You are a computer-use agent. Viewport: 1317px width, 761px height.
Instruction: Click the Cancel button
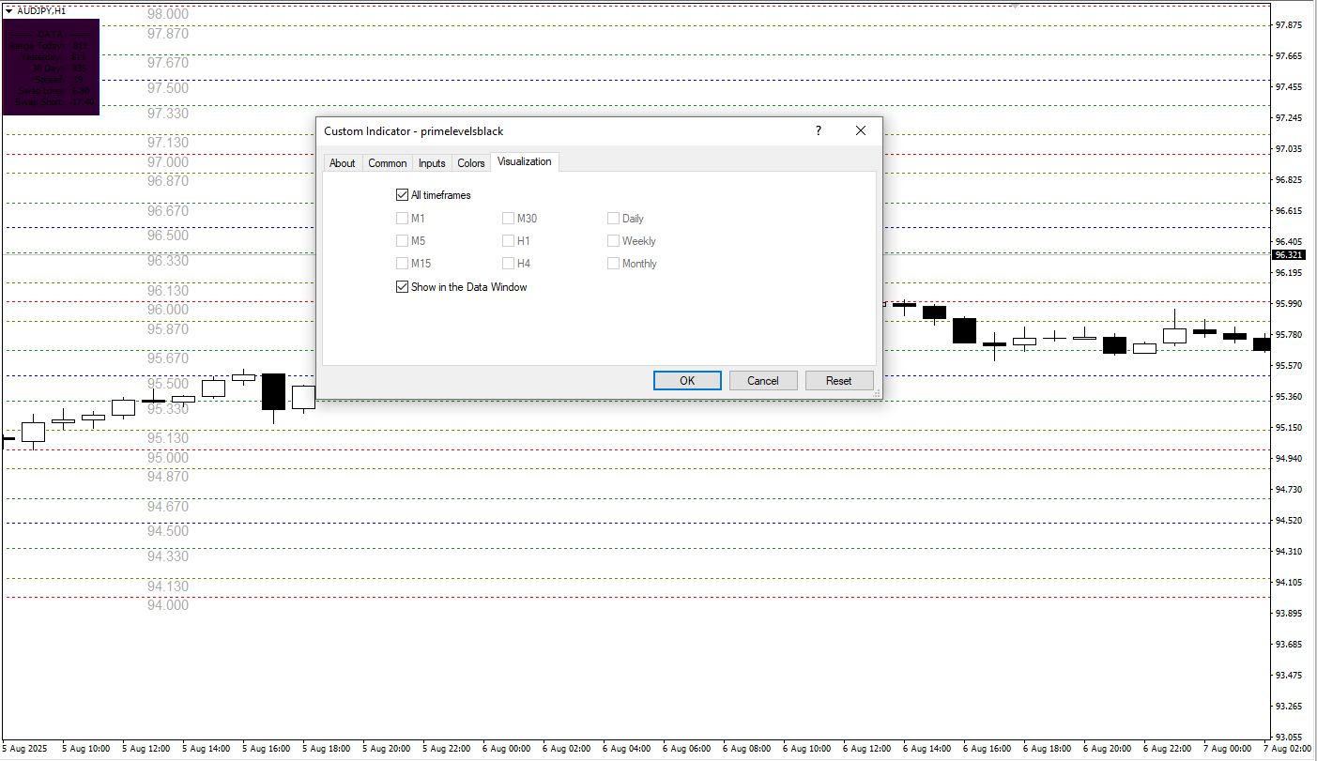[x=763, y=380]
